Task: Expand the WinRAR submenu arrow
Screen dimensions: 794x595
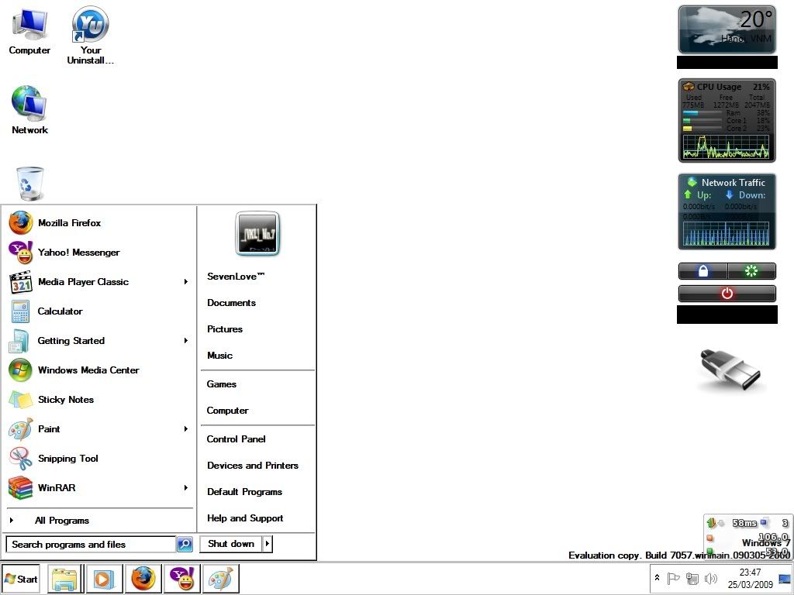Action: (186, 488)
